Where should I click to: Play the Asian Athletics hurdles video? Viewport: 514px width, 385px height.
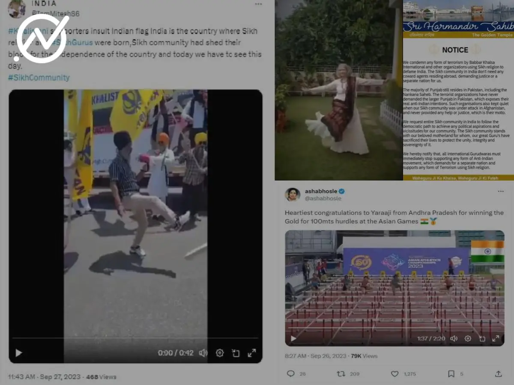(293, 338)
